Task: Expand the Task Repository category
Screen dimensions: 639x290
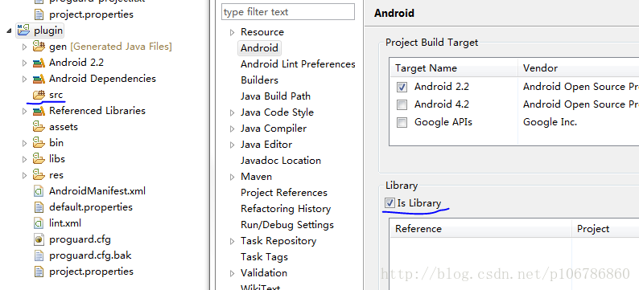Action: pos(232,241)
